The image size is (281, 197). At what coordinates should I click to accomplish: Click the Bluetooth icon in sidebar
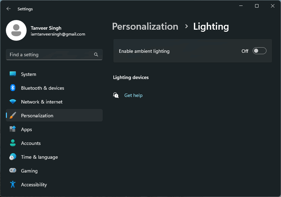(x=13, y=88)
